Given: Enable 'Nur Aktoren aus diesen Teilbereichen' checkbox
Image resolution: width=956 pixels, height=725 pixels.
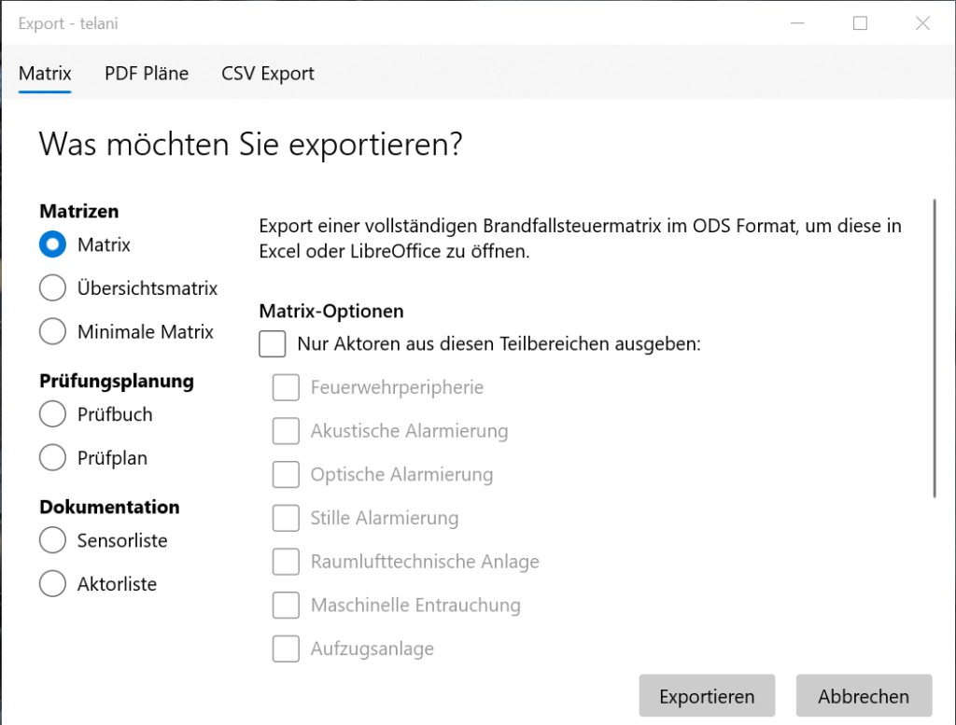Looking at the screenshot, I should coord(273,343).
